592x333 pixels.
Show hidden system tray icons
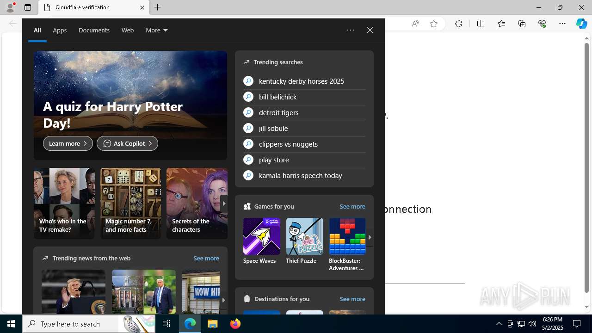[499, 324]
